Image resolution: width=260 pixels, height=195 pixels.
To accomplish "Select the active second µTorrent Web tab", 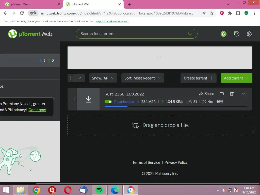I will (x=93, y=4).
